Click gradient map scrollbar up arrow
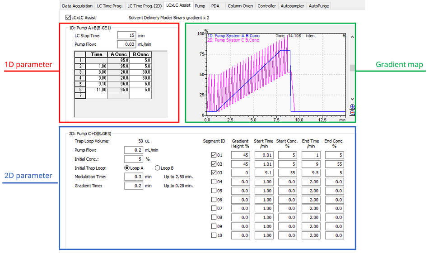This screenshot has width=429, height=253. (352, 36)
